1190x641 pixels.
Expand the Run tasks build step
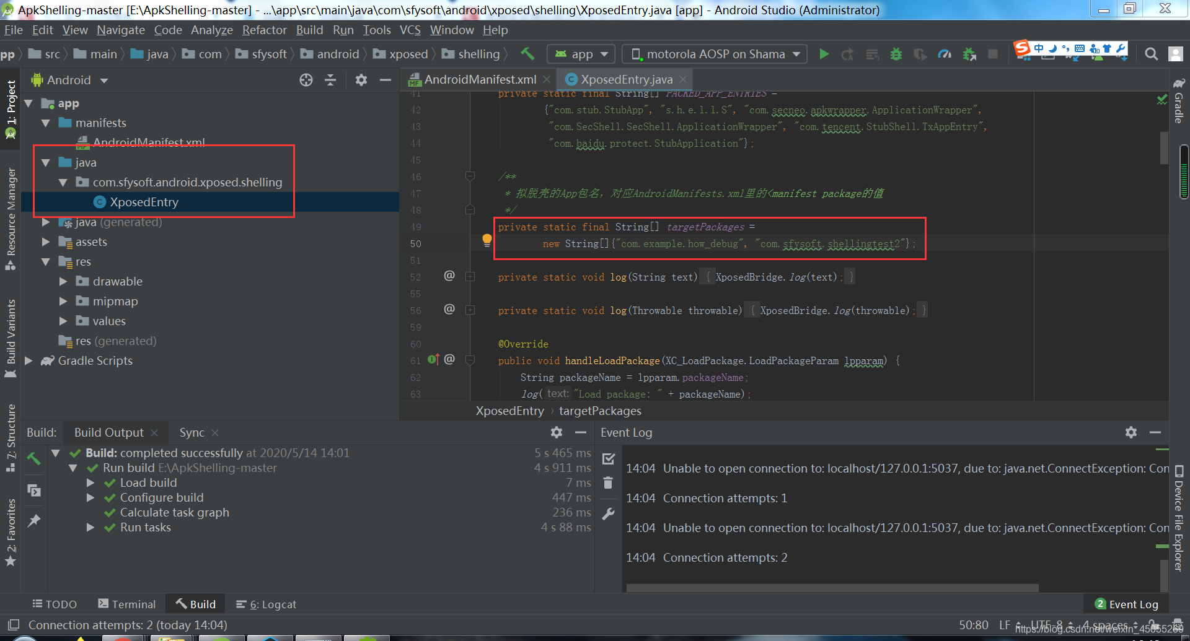point(90,528)
